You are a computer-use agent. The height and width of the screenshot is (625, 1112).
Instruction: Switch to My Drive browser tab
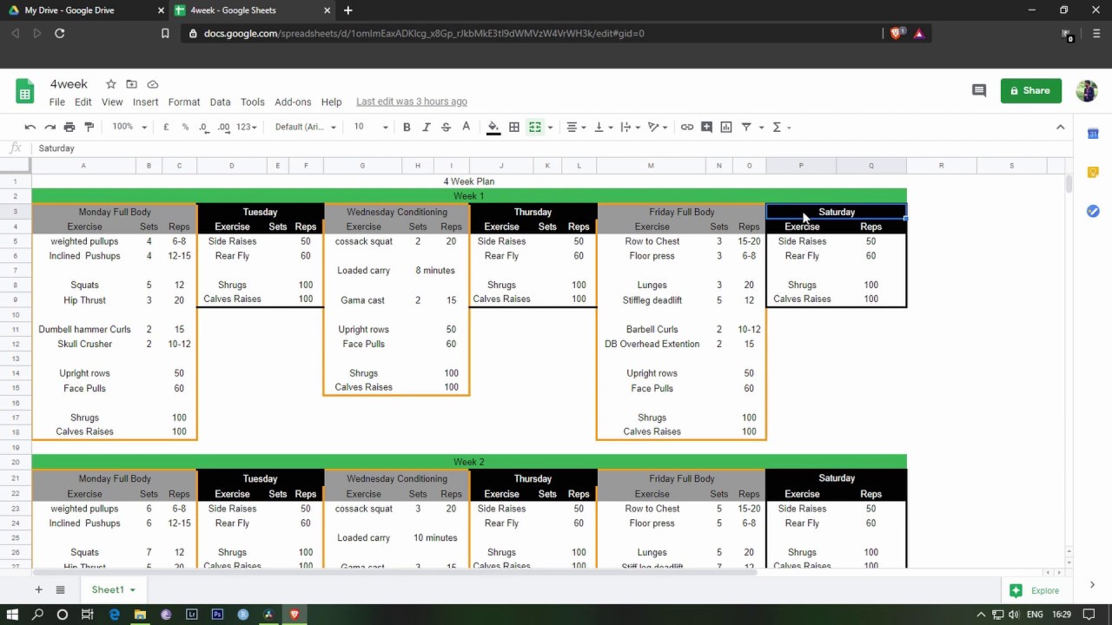coord(84,10)
